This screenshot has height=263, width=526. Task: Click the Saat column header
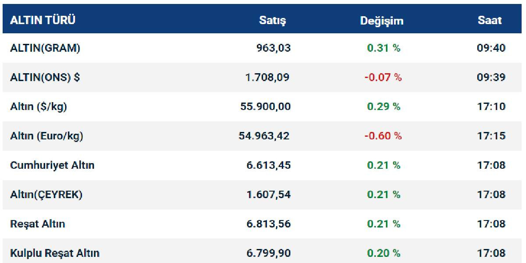[490, 20]
